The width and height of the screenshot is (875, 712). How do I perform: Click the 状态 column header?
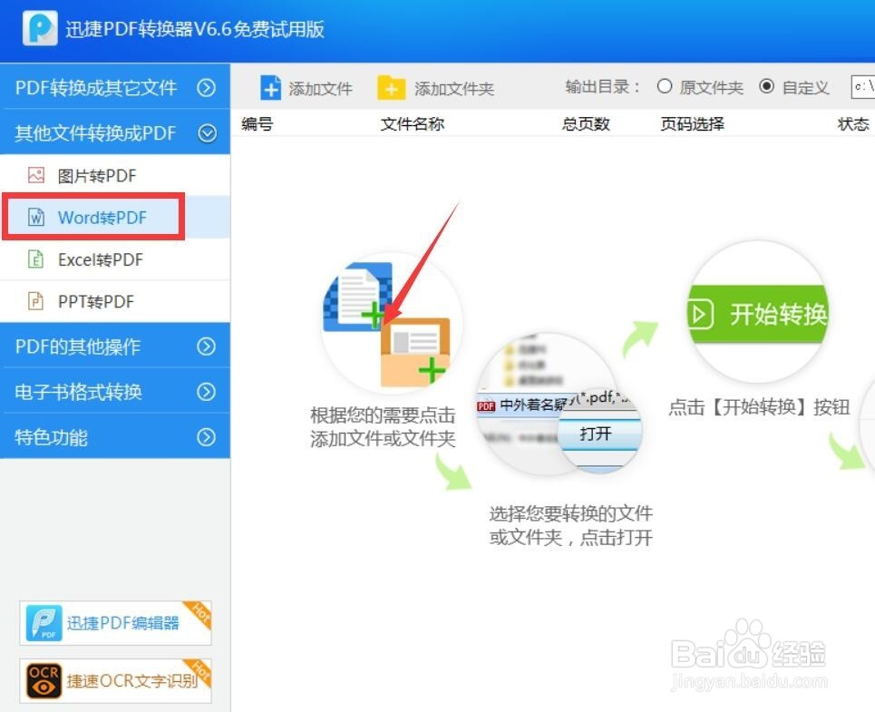tap(854, 124)
